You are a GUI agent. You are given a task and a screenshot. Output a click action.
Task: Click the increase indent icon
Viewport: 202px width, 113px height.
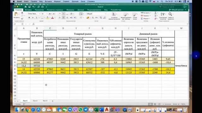(75, 18)
